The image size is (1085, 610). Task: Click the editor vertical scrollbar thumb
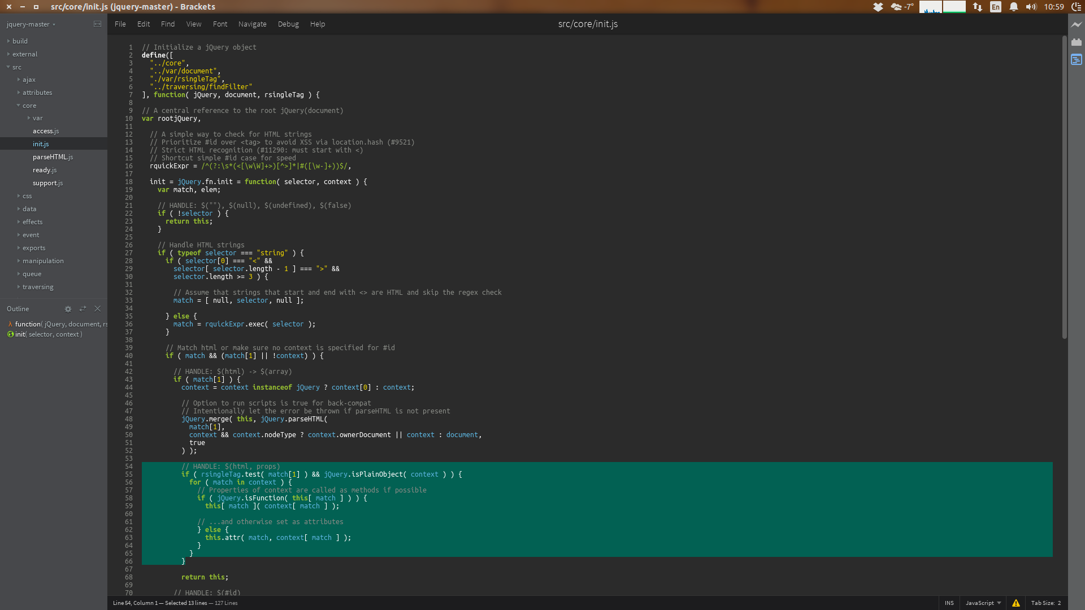tap(1064, 186)
